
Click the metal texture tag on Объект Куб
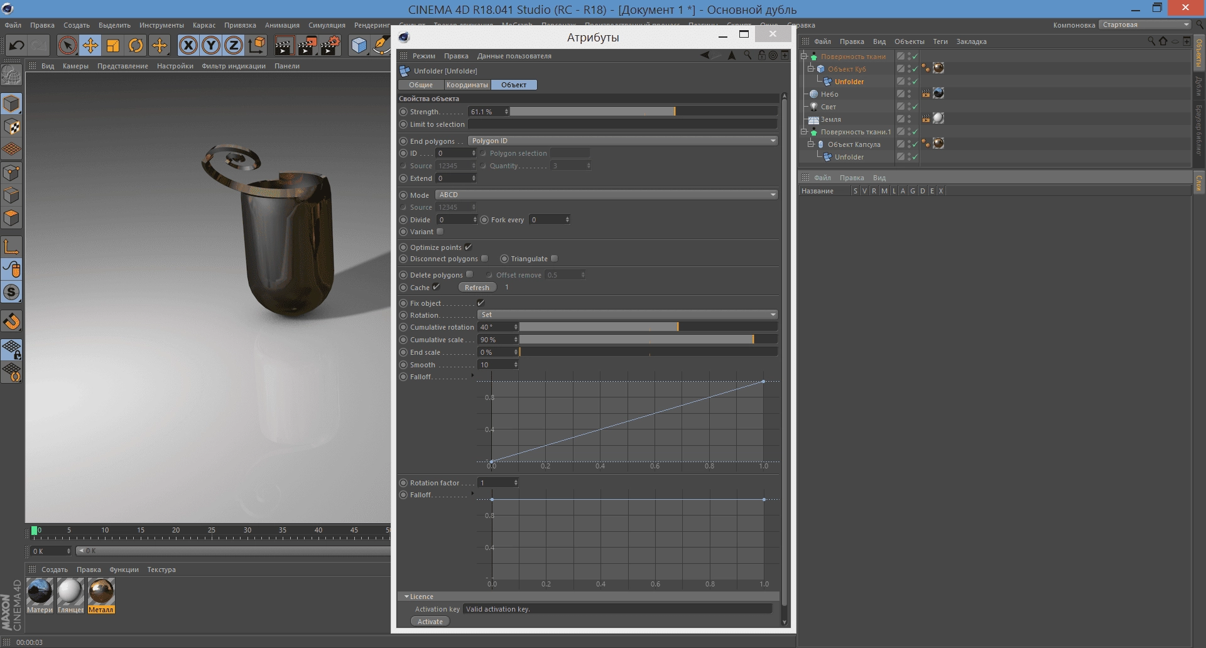pos(938,68)
